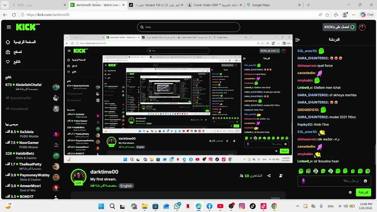Expand hidden system tray icons chevron
Viewport: 377px width, 212px height.
point(297,206)
